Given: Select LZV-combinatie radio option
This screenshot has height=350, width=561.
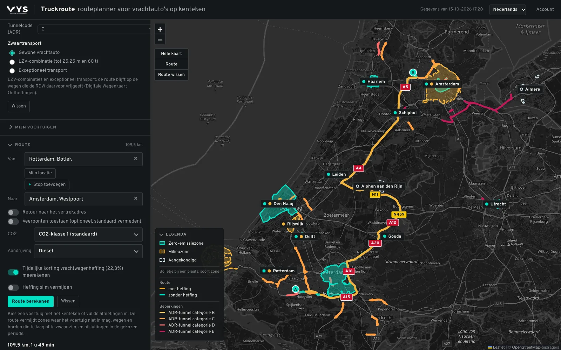Looking at the screenshot, I should pyautogui.click(x=12, y=62).
